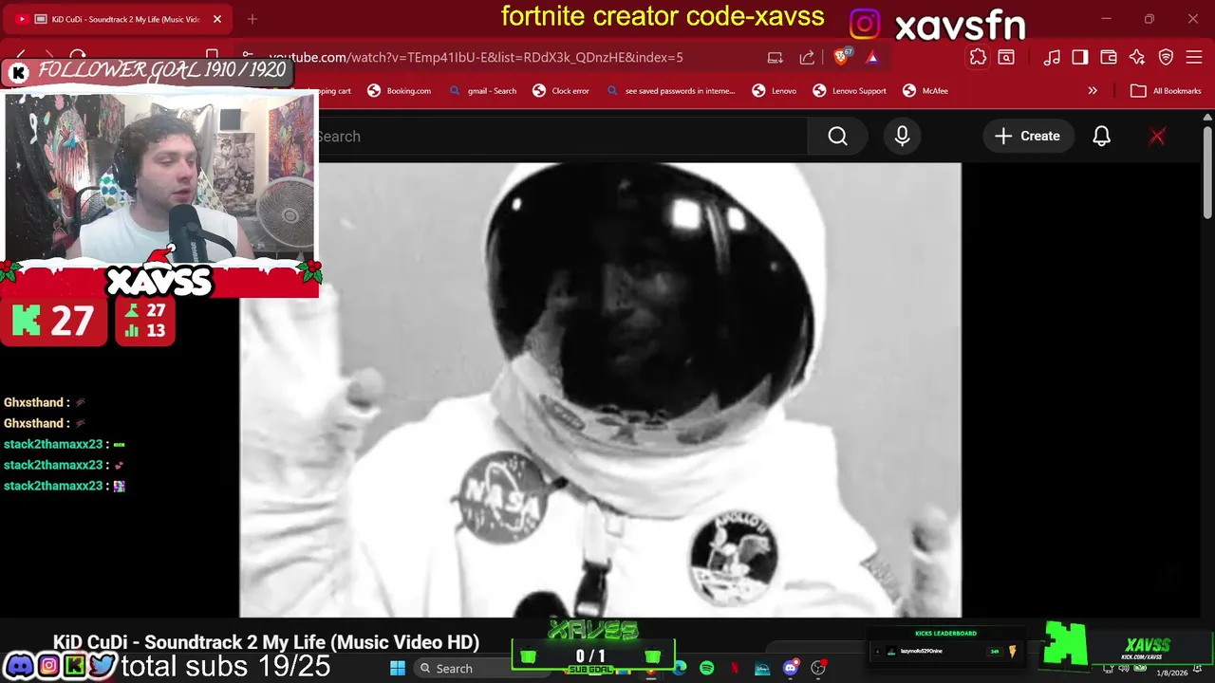Click the page vertical scrollbar thumb

(x=1207, y=171)
